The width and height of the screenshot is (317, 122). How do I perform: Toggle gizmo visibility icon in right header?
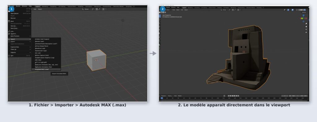[288, 10]
